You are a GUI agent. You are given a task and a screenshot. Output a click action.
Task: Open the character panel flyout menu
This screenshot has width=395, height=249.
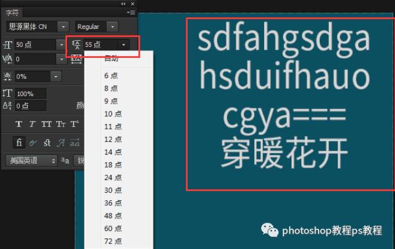click(131, 12)
